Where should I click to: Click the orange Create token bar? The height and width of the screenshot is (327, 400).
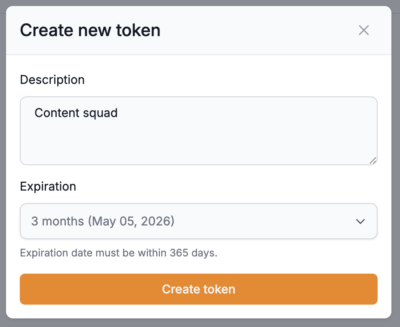click(x=198, y=289)
